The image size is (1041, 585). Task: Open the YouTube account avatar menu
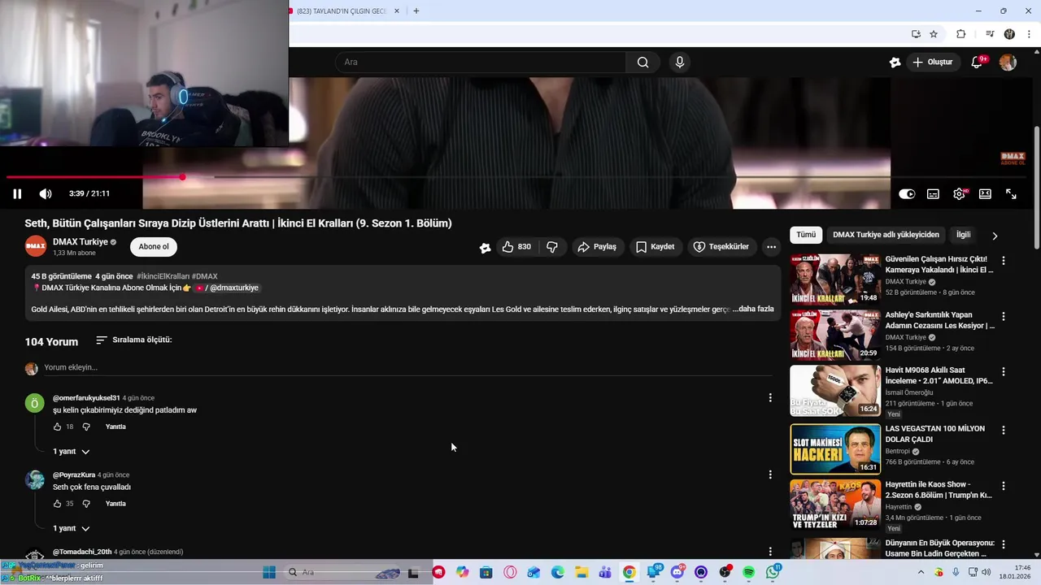(x=1008, y=63)
